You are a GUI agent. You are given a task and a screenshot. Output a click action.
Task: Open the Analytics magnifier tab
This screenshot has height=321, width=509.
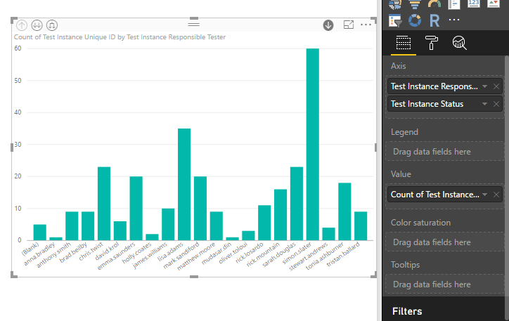459,43
